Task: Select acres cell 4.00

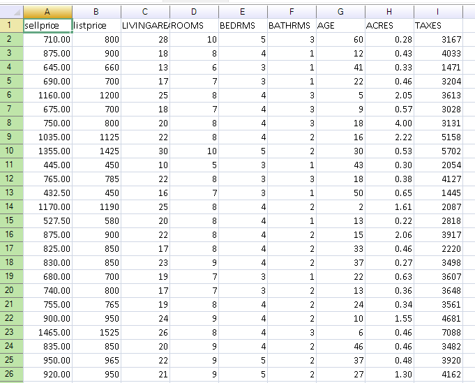Action: point(389,123)
